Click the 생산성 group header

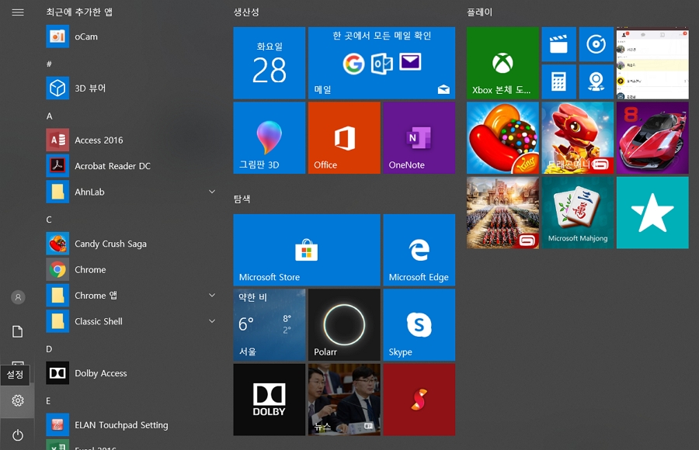pos(246,12)
